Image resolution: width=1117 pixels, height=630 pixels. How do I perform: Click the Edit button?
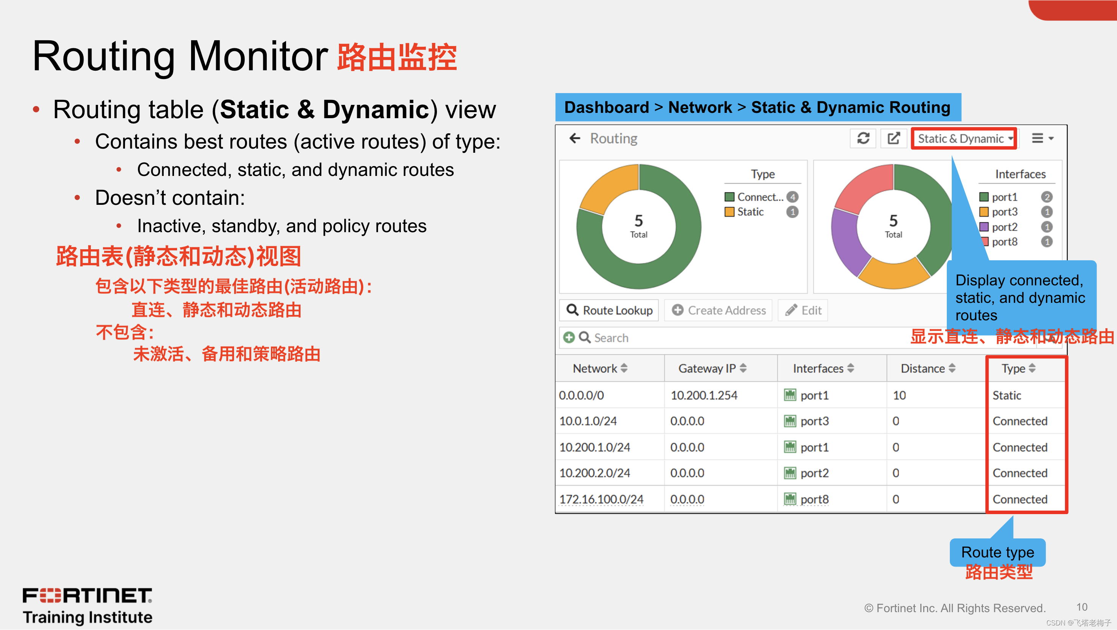pos(803,310)
